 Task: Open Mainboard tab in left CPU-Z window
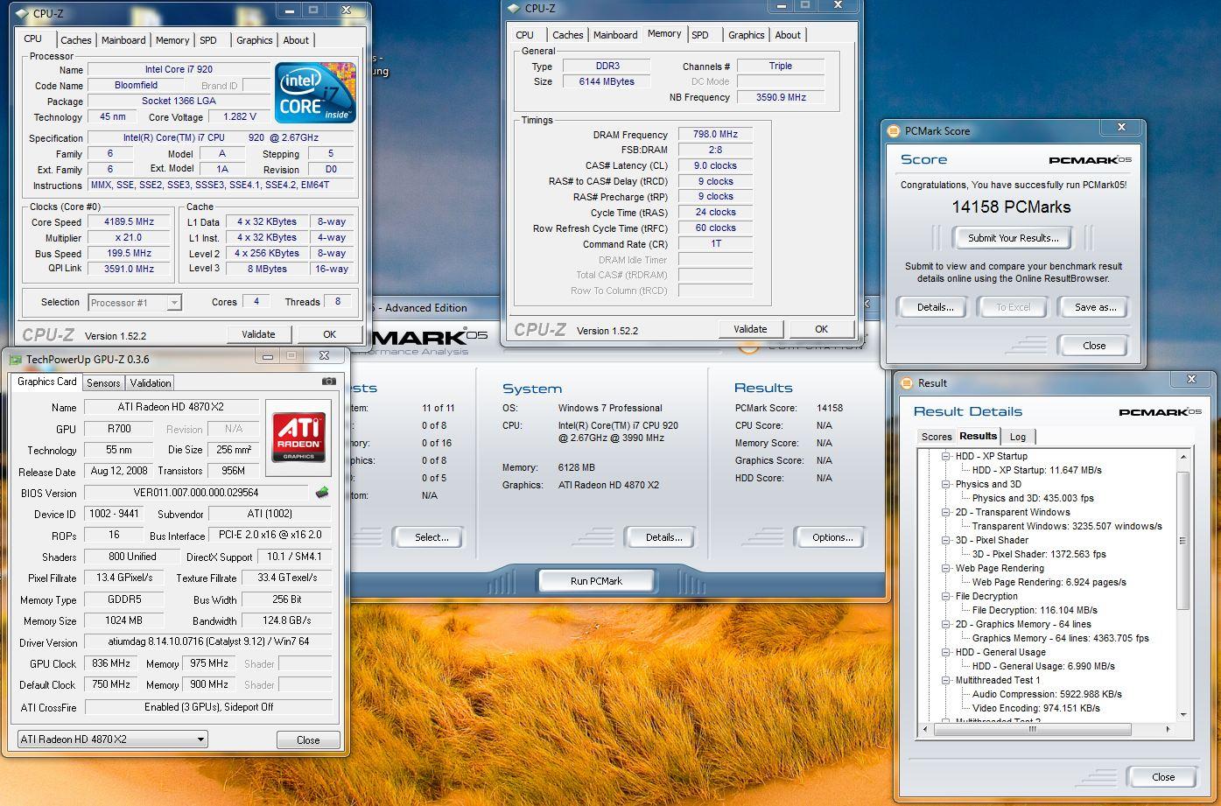pyautogui.click(x=123, y=40)
